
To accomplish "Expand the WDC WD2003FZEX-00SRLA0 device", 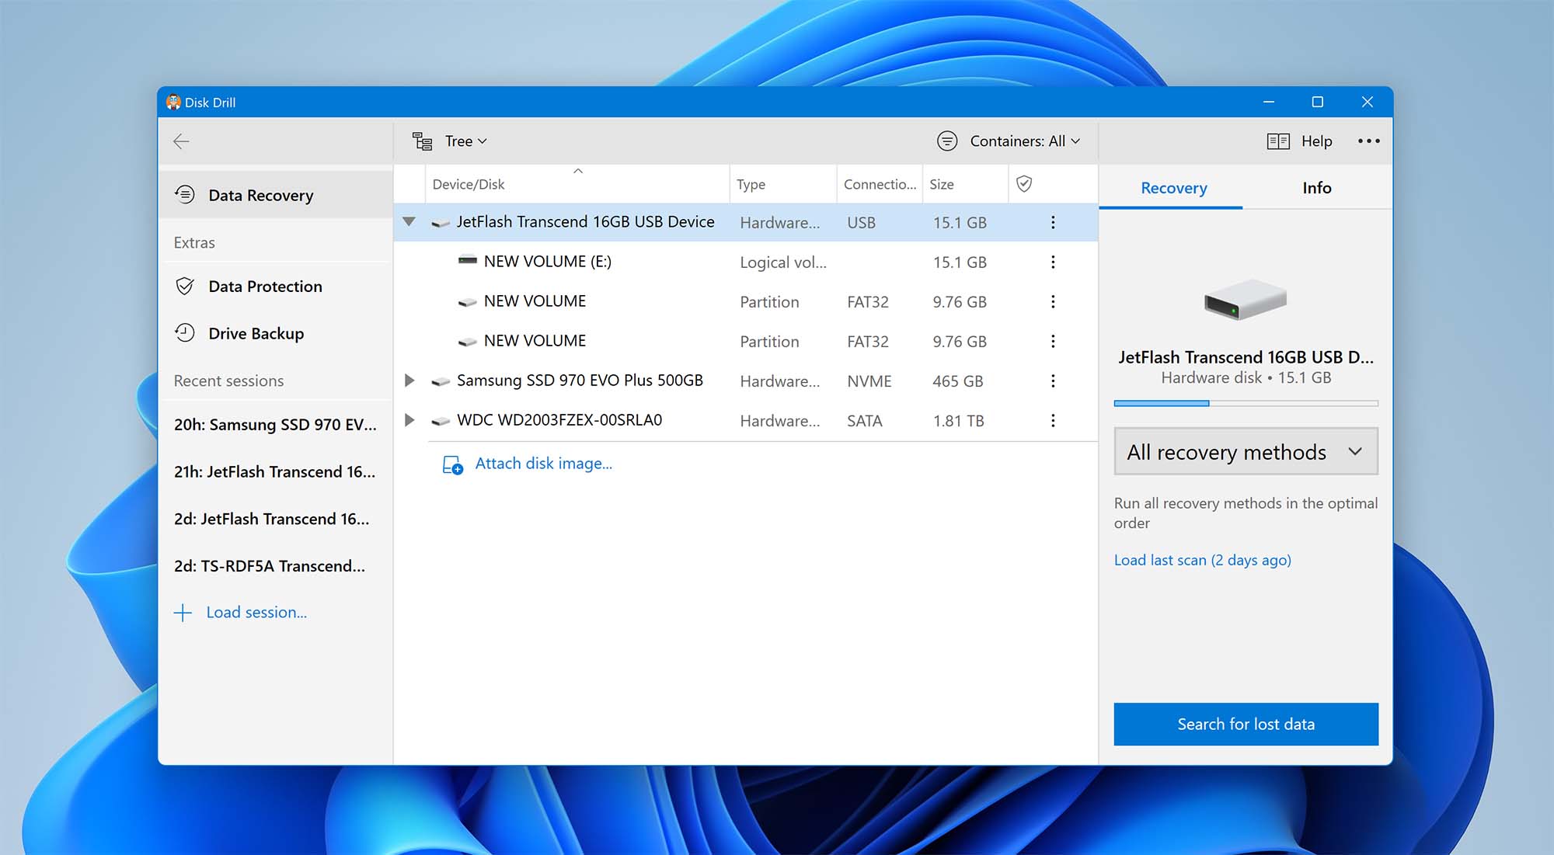I will click(x=411, y=420).
